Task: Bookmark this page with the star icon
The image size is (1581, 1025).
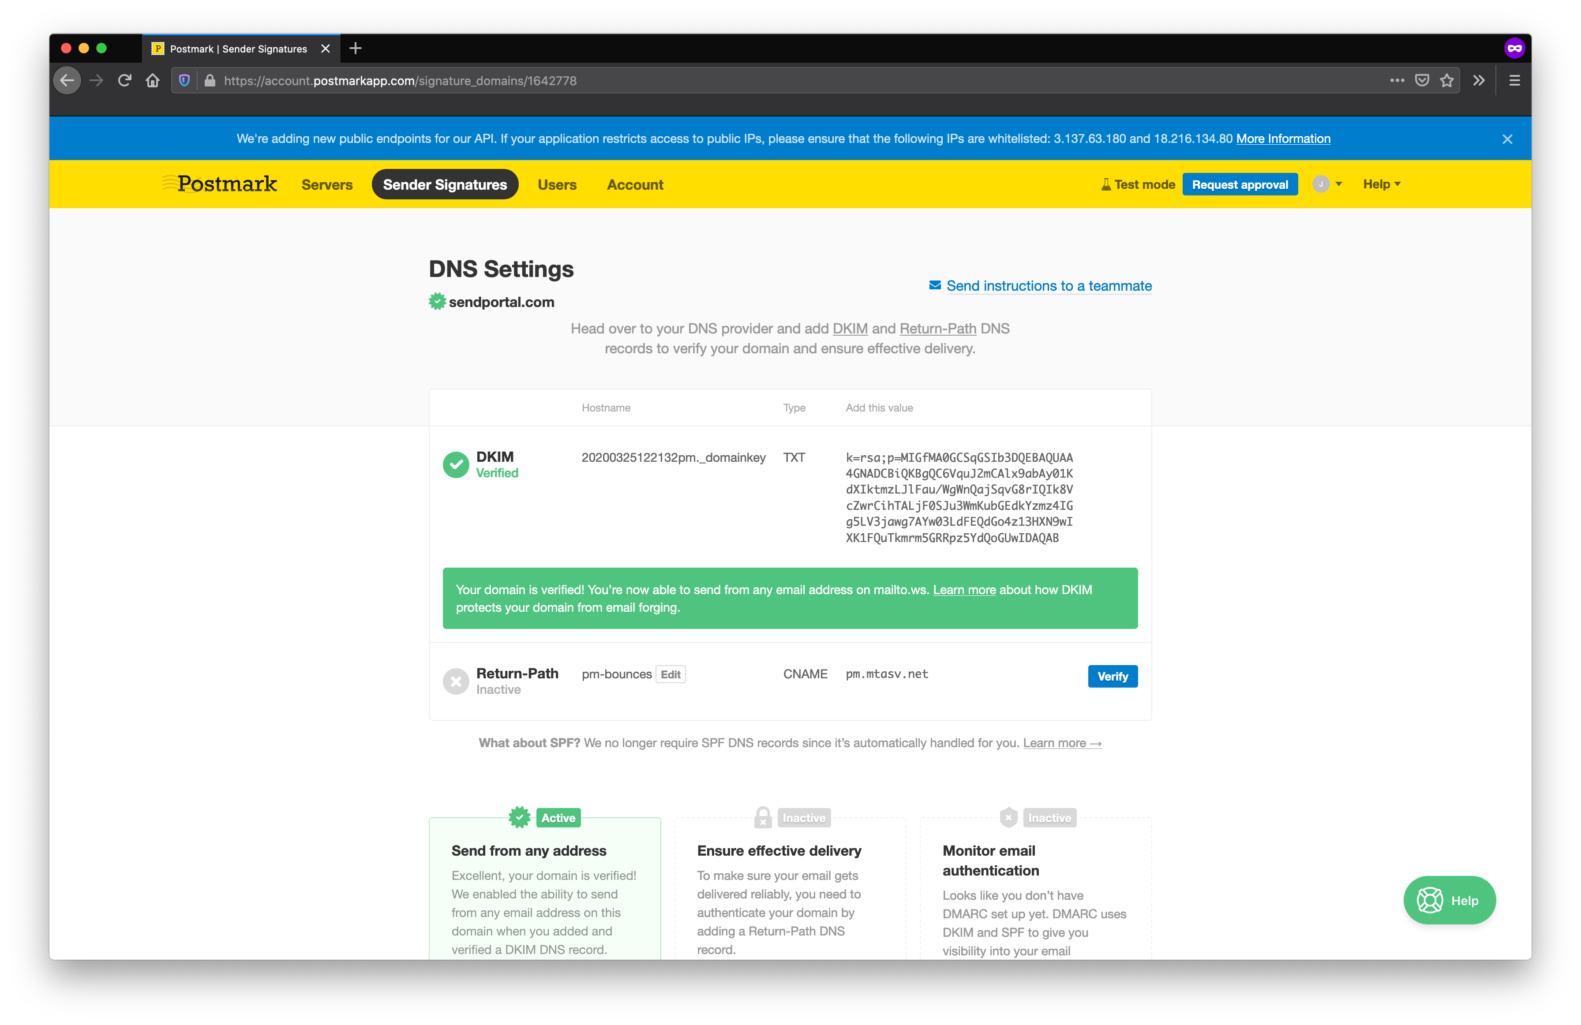Action: [x=1447, y=80]
